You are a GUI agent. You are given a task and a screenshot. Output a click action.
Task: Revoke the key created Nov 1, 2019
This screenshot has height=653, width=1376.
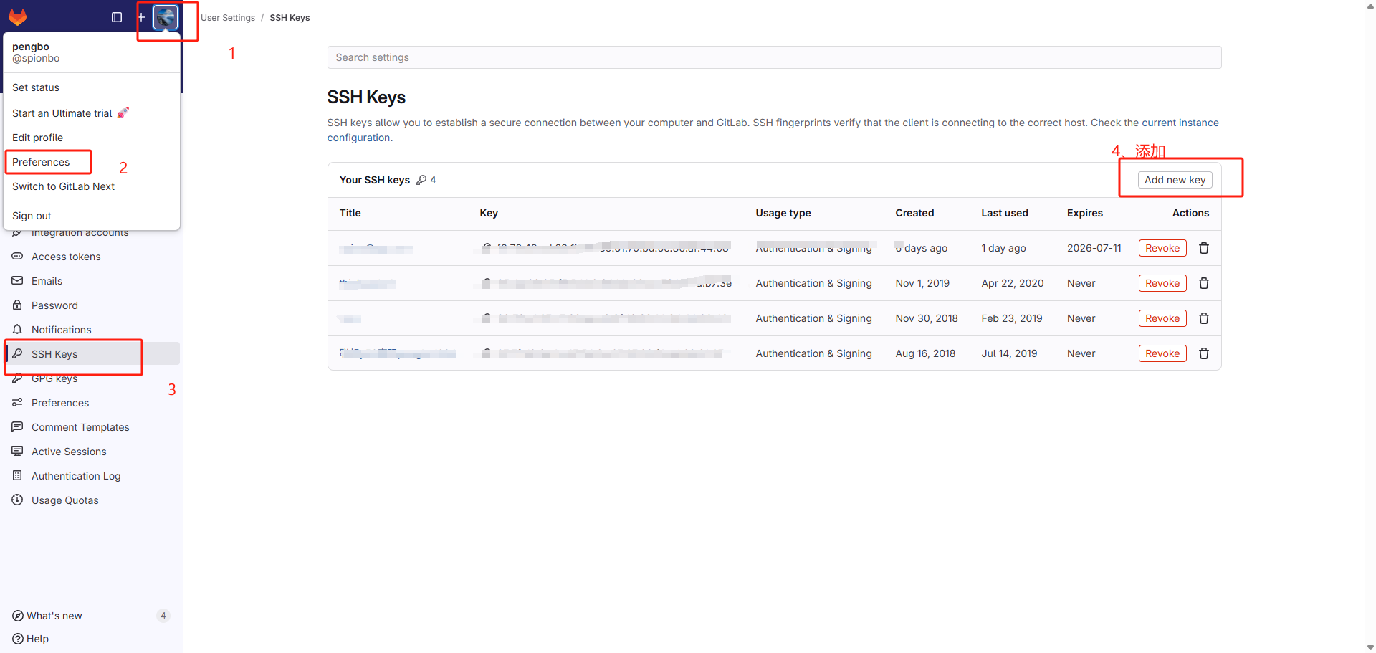click(1162, 282)
